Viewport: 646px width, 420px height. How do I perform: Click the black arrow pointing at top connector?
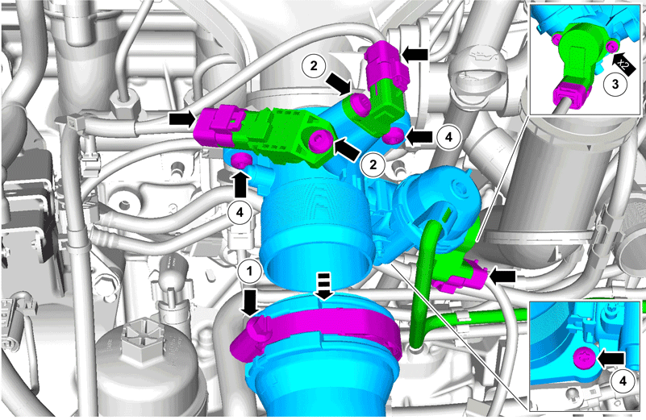[415, 53]
